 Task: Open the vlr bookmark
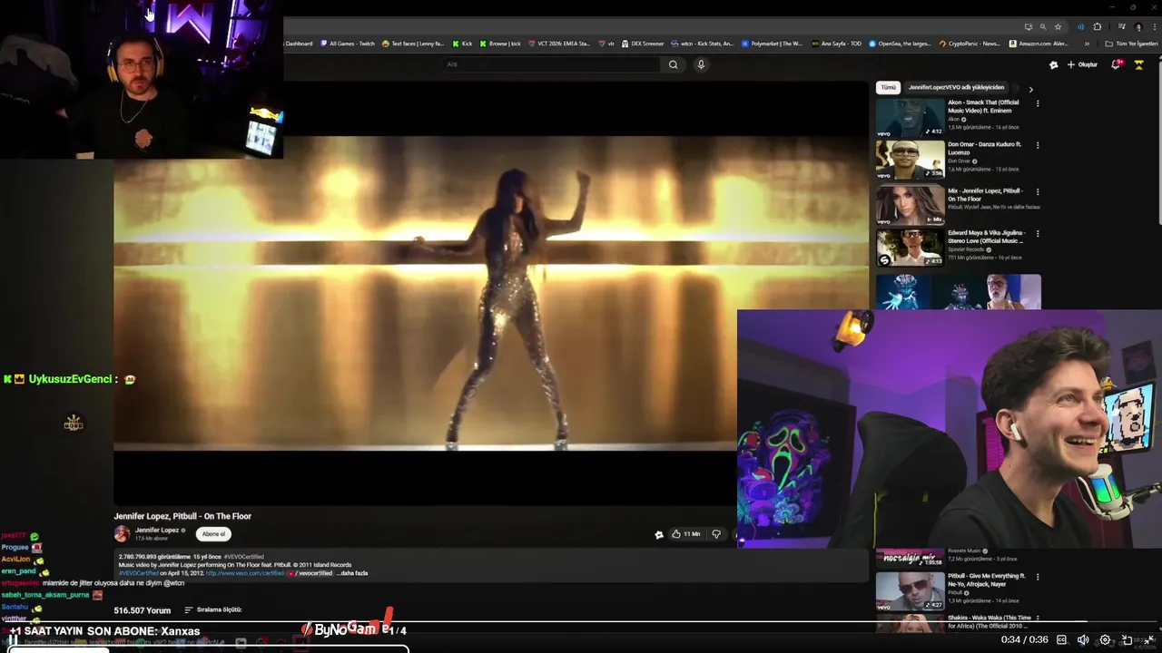(x=606, y=44)
